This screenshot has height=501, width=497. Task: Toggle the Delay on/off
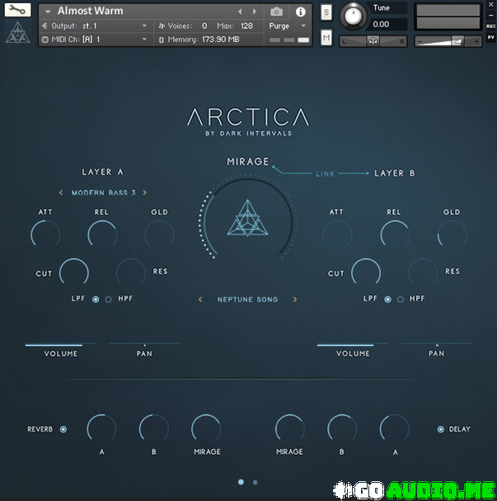pos(441,429)
